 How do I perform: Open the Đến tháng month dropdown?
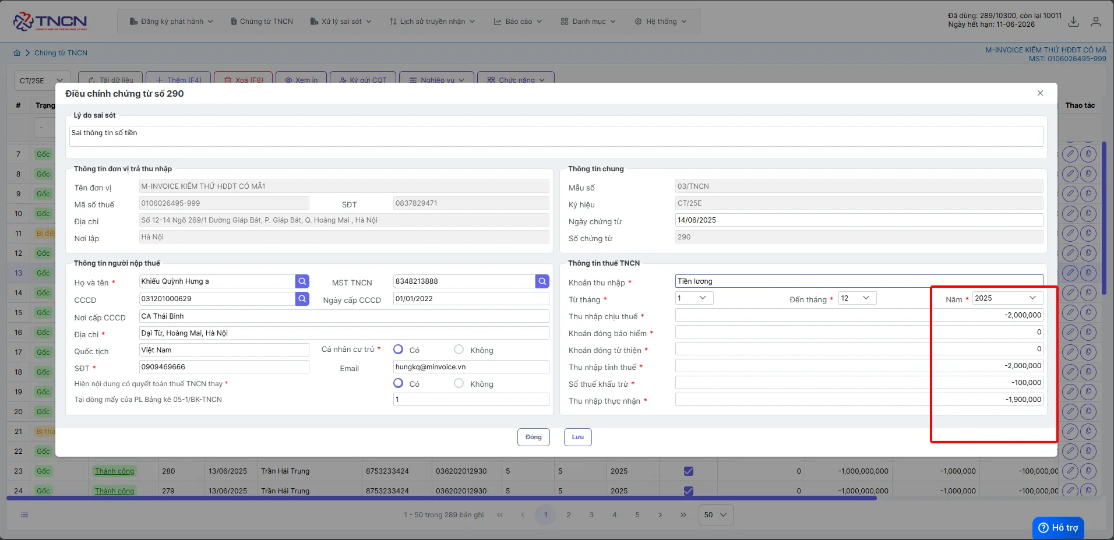click(858, 298)
